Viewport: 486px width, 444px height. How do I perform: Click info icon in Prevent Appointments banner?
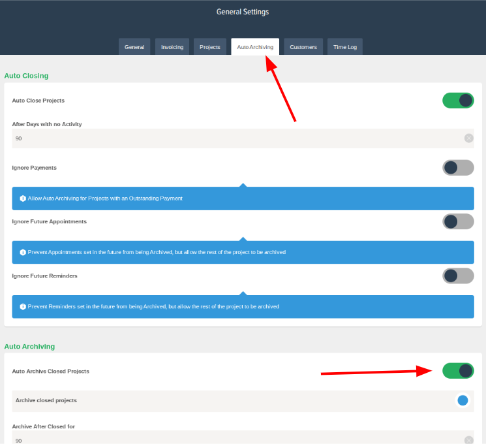point(22,252)
